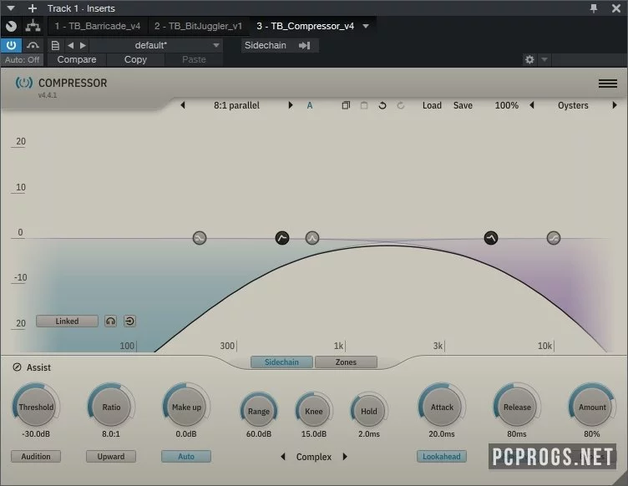
Task: Toggle the Lookahead button
Action: click(x=442, y=457)
